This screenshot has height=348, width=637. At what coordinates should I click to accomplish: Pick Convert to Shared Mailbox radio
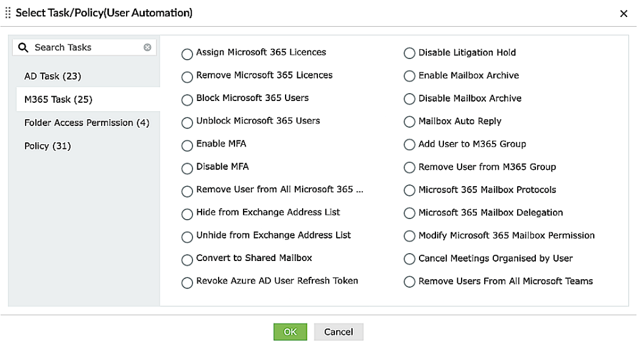point(187,260)
